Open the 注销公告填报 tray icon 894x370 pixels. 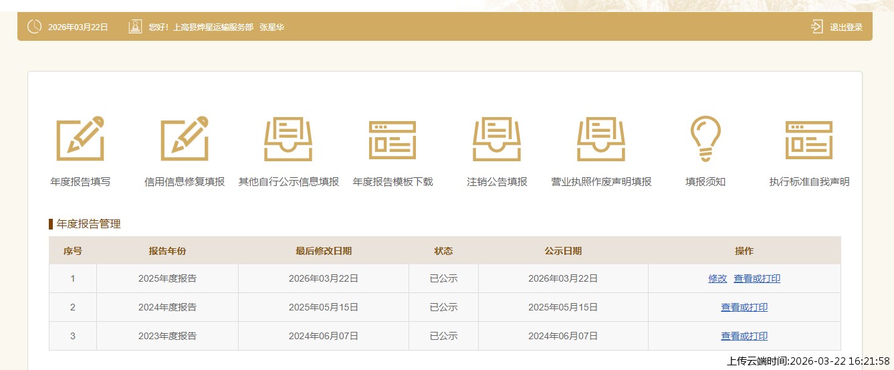497,138
